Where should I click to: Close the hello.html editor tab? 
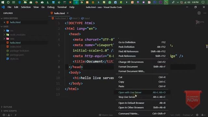point(68,13)
